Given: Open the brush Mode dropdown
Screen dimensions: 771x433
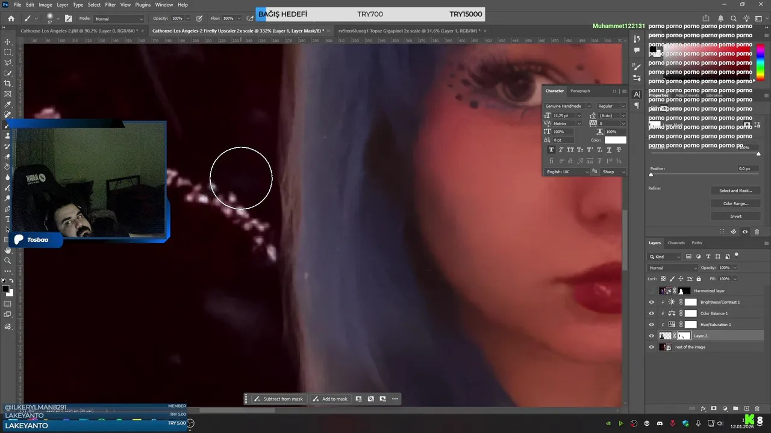Looking at the screenshot, I should pyautogui.click(x=119, y=19).
